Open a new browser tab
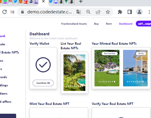This screenshot has width=151, height=118. pyautogui.click(x=81, y=2)
